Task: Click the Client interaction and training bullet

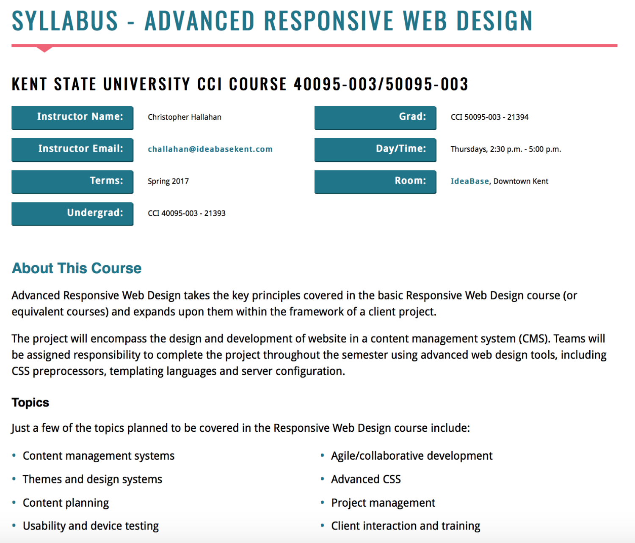Action: (406, 526)
